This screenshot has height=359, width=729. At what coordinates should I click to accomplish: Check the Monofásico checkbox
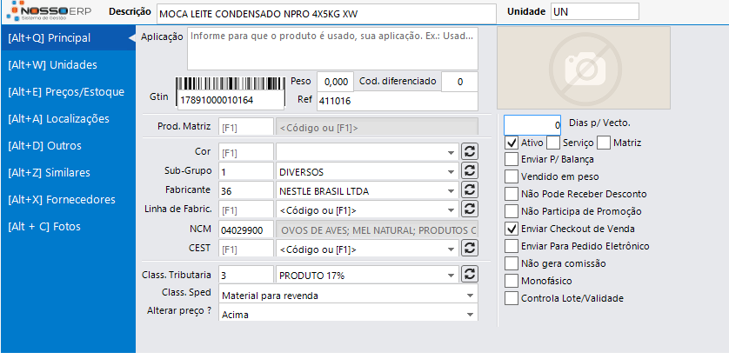pos(512,281)
